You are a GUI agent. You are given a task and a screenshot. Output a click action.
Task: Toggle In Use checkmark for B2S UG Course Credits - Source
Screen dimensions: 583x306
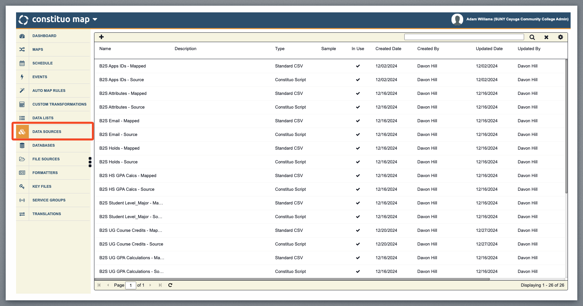click(358, 244)
